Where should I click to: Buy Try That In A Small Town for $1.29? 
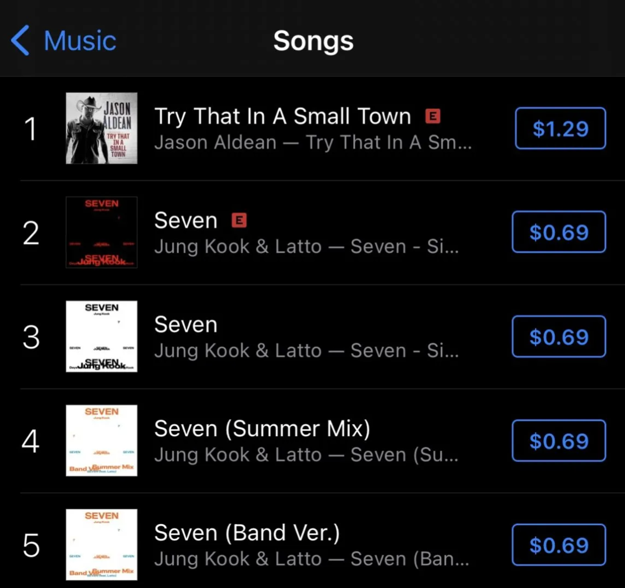point(560,128)
